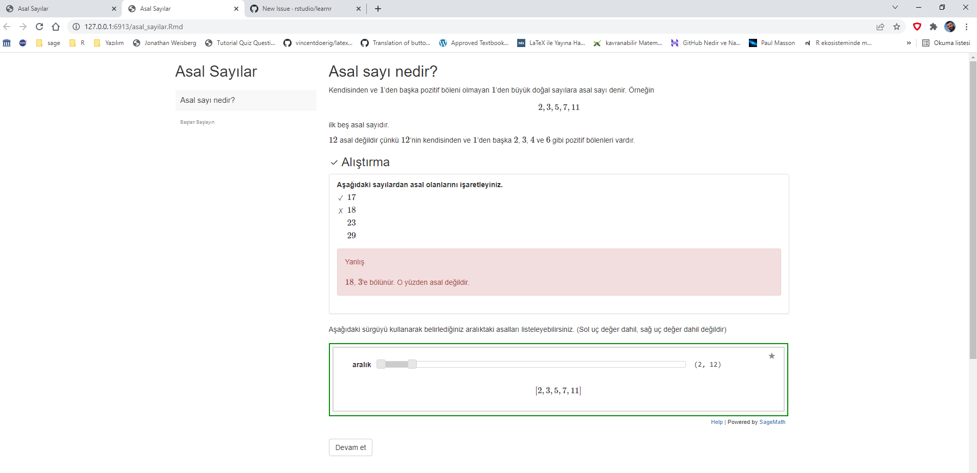Image resolution: width=977 pixels, height=473 pixels.
Task: Reload the current tutorial page
Action: click(39, 27)
